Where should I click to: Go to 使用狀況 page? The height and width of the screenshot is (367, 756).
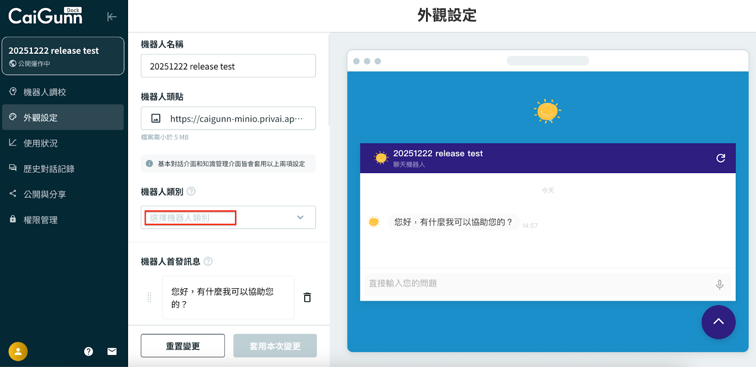pyautogui.click(x=41, y=143)
